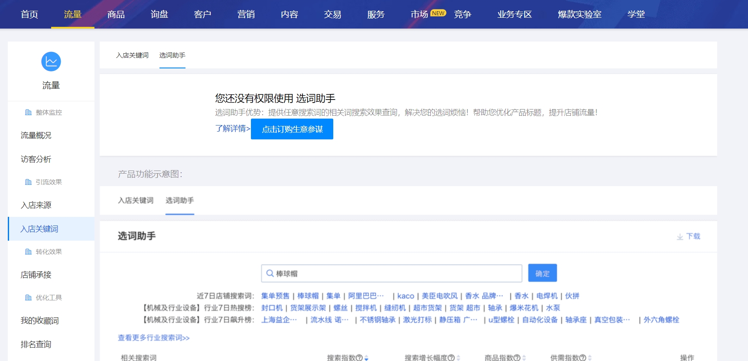Click the 优化工具 section icon

[x=29, y=298]
